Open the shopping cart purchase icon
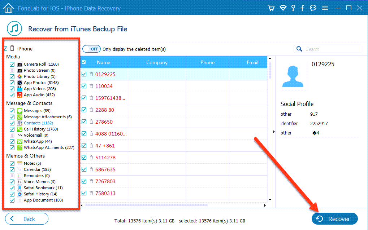Screen dimensions: 368x230 tap(271, 8)
